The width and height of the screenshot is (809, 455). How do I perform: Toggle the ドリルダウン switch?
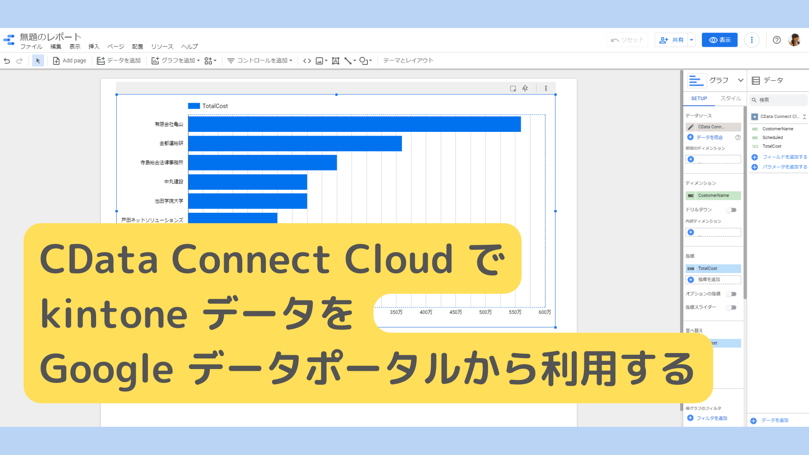(x=731, y=210)
